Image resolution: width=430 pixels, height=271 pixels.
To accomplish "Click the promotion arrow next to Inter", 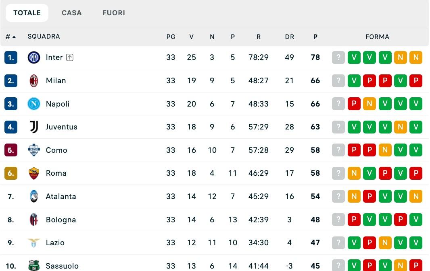I will coord(69,57).
